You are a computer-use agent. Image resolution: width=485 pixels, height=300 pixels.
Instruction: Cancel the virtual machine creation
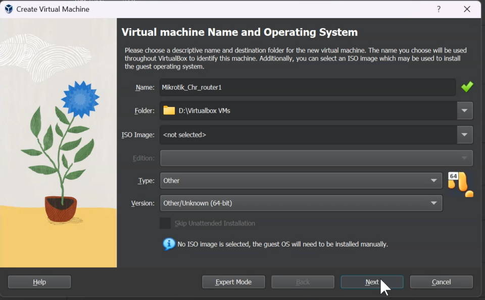coord(441,282)
